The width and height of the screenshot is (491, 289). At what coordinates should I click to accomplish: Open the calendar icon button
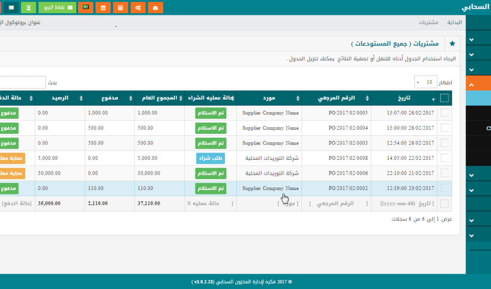pos(103,8)
